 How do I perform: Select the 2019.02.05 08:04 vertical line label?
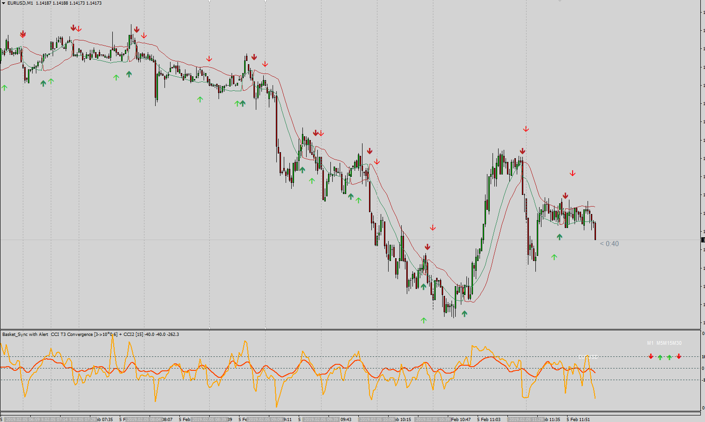[x=144, y=419]
